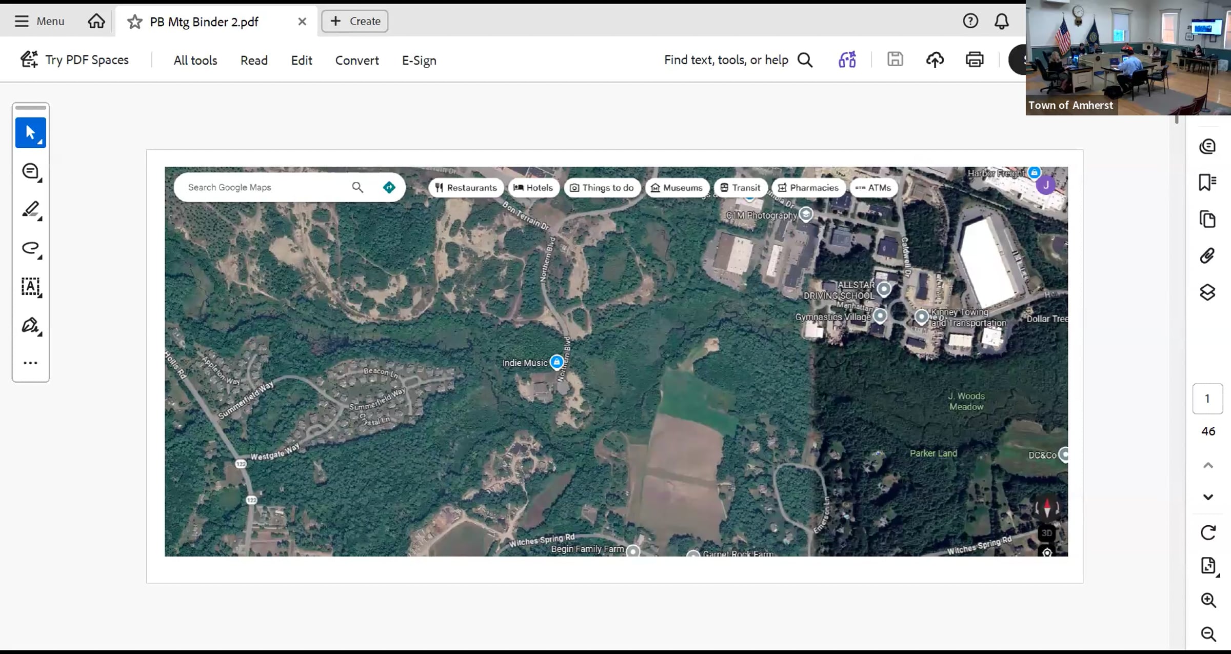Select the Add text box tool
Image resolution: width=1231 pixels, height=654 pixels.
tap(31, 287)
